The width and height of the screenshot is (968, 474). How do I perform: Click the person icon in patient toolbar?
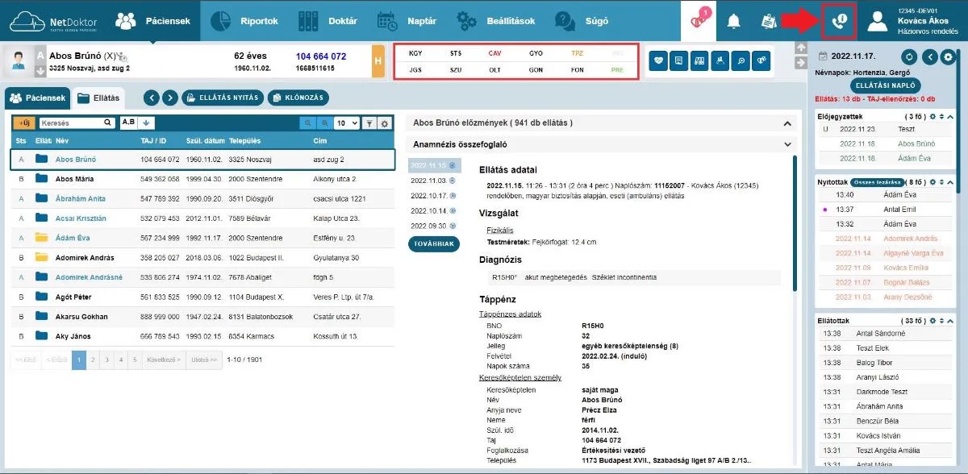pos(720,60)
